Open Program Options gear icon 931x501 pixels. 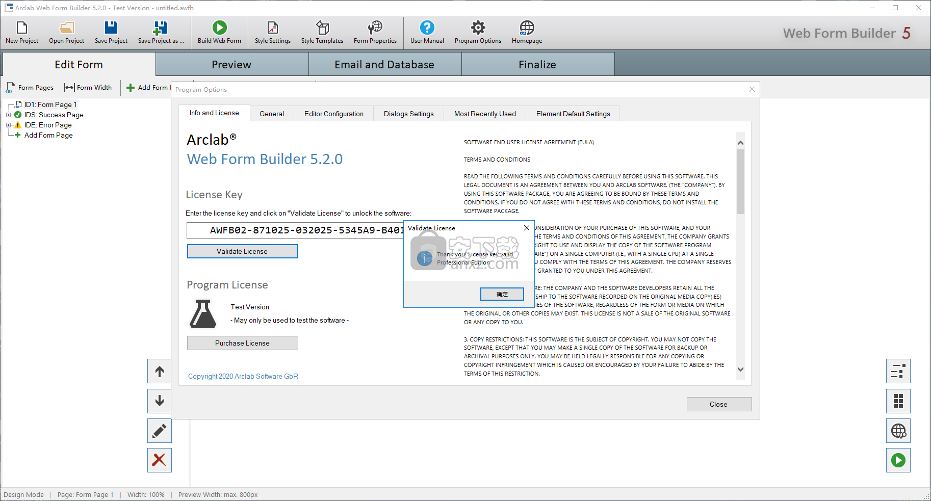pos(478,33)
